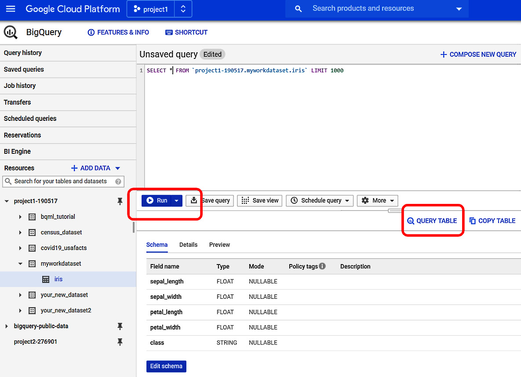This screenshot has width=521, height=377.
Task: Open the hamburger navigation menu
Action: coord(11,9)
